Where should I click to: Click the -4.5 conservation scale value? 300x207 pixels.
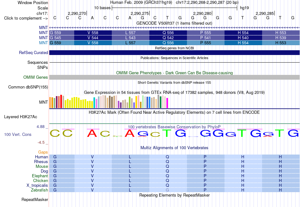[x=41, y=143]
